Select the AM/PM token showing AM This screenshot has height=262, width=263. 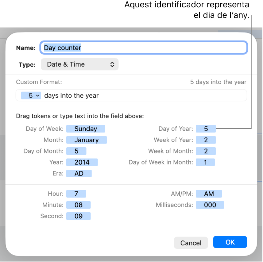[x=209, y=194]
